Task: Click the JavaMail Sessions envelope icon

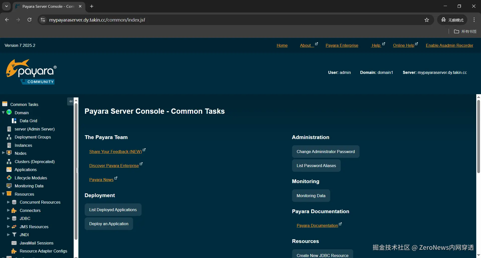Action: [14, 243]
